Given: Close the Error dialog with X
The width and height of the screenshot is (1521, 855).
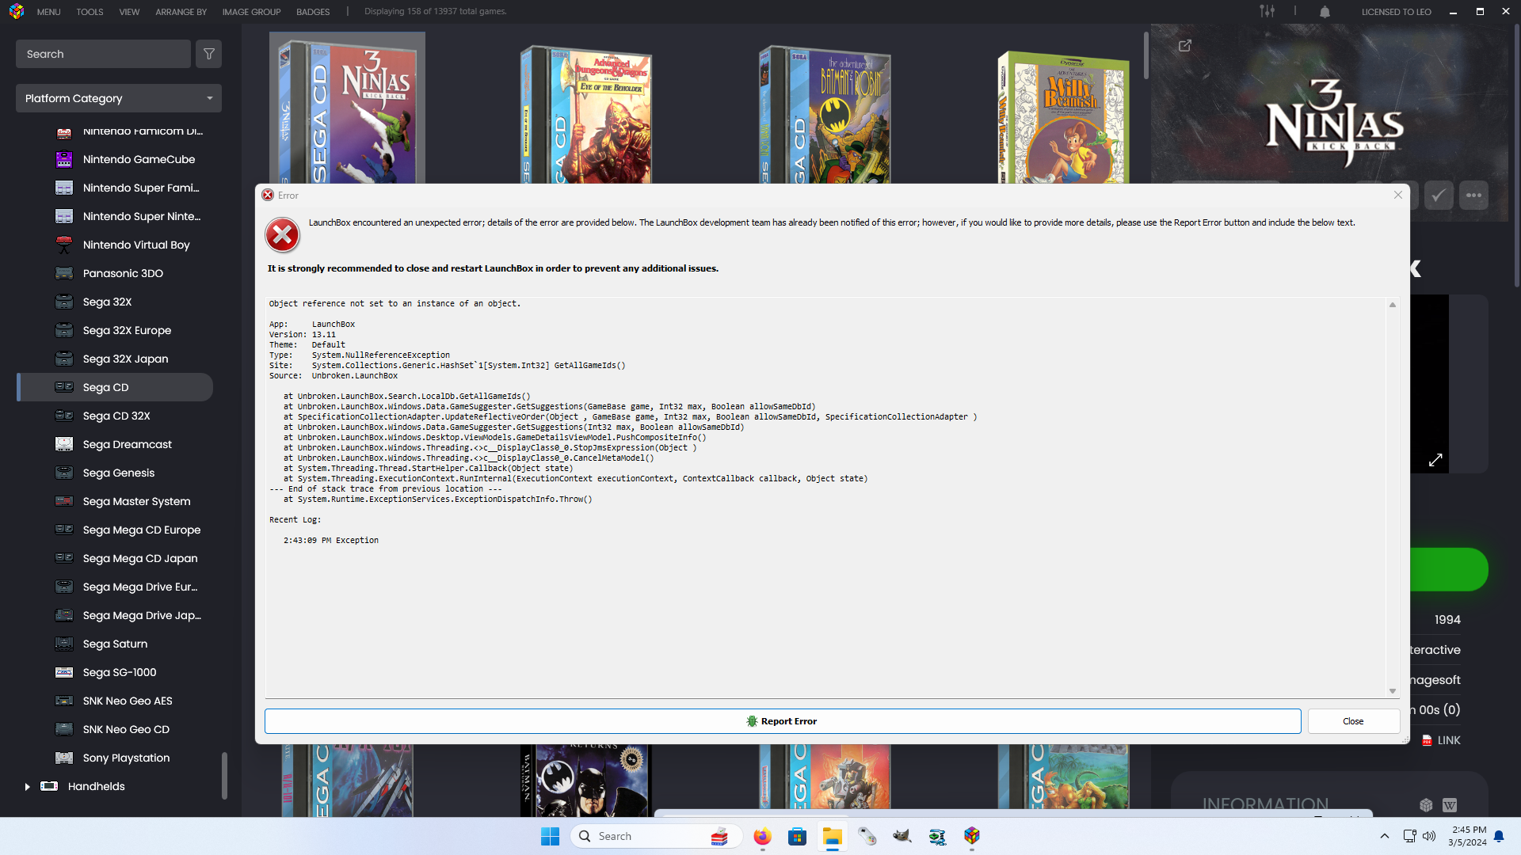Looking at the screenshot, I should 1398,195.
